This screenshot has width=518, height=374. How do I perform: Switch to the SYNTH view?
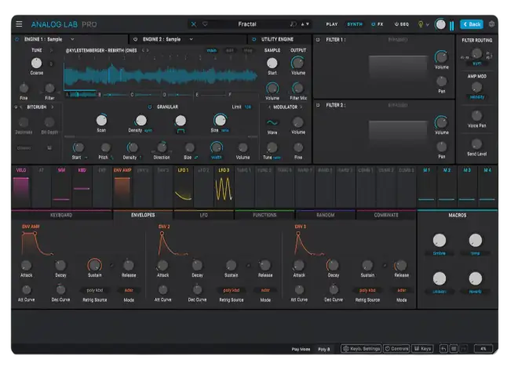pyautogui.click(x=355, y=24)
